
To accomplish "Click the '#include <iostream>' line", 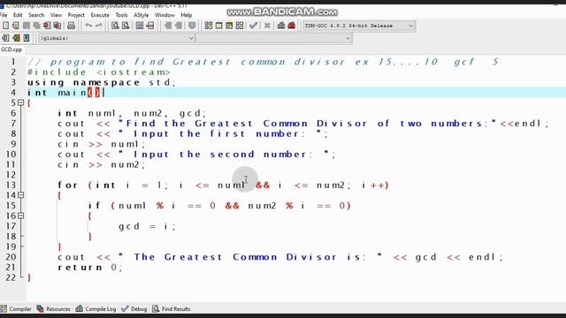I will pos(98,72).
